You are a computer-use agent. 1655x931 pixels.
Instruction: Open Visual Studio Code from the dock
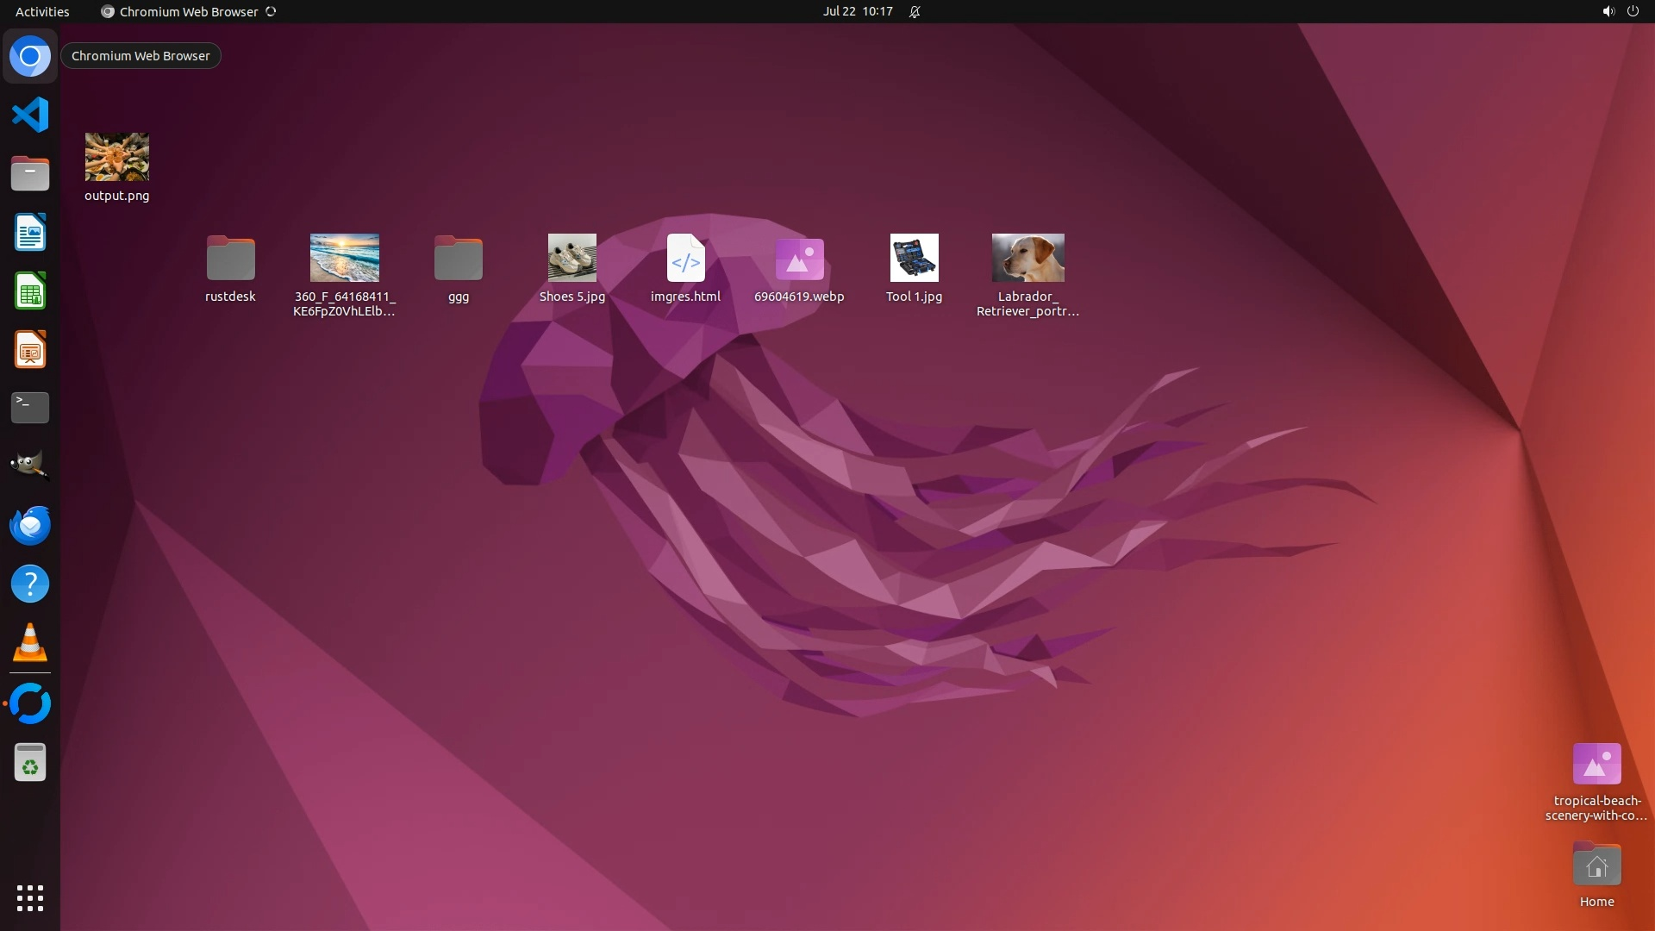(x=30, y=115)
